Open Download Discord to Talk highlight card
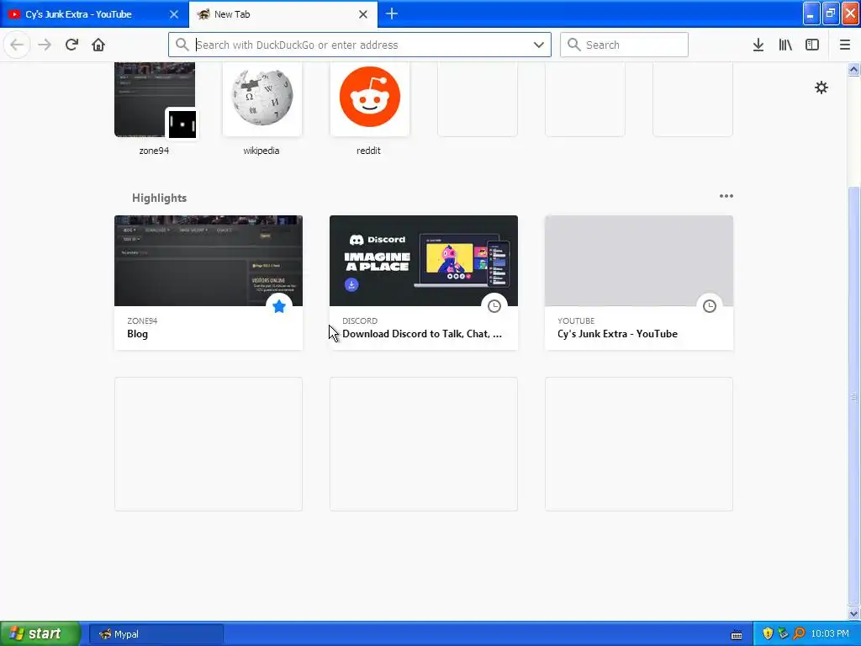Viewport: 861px width, 646px height. (x=424, y=283)
